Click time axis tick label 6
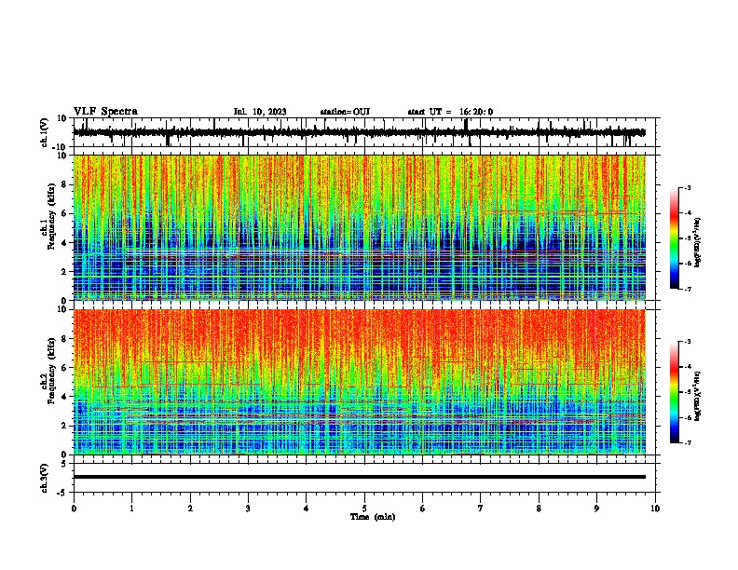This screenshot has width=738, height=570. (x=423, y=509)
